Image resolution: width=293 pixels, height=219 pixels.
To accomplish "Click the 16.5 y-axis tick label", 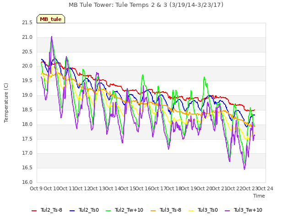I will [x=27, y=168].
